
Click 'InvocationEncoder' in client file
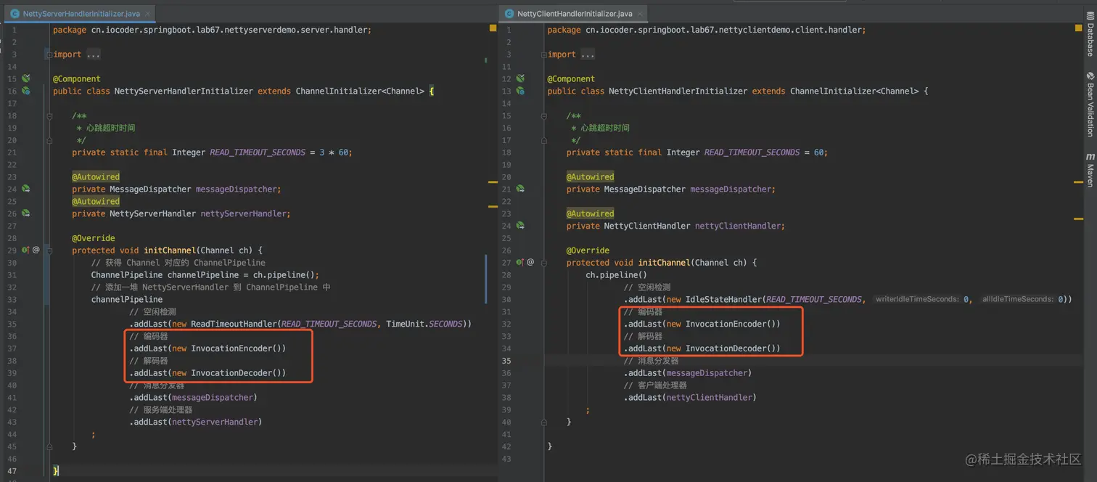[x=726, y=324]
